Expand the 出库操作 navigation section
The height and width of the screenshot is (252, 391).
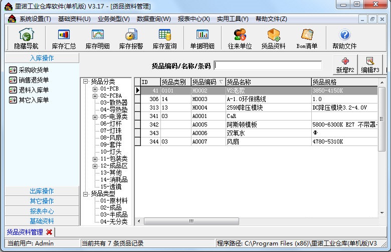pyautogui.click(x=42, y=191)
